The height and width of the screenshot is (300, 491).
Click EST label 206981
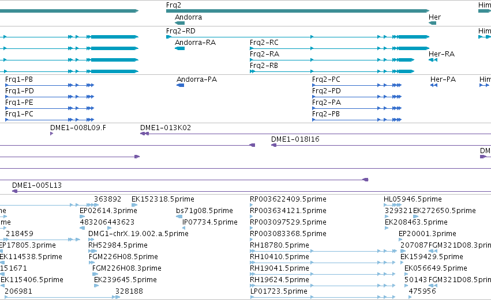18,291
